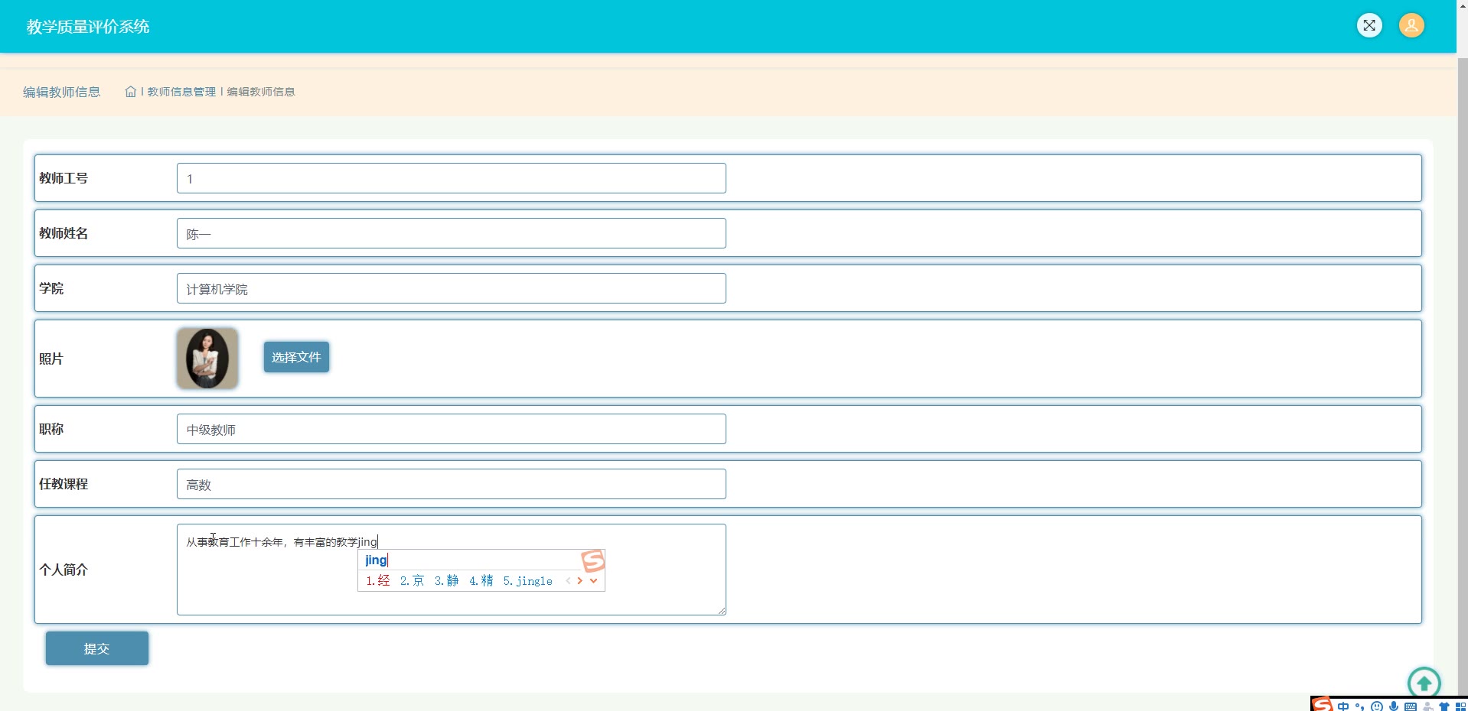Expand the IME candidate list chevron
Viewport: 1468px width, 711px height.
593,581
